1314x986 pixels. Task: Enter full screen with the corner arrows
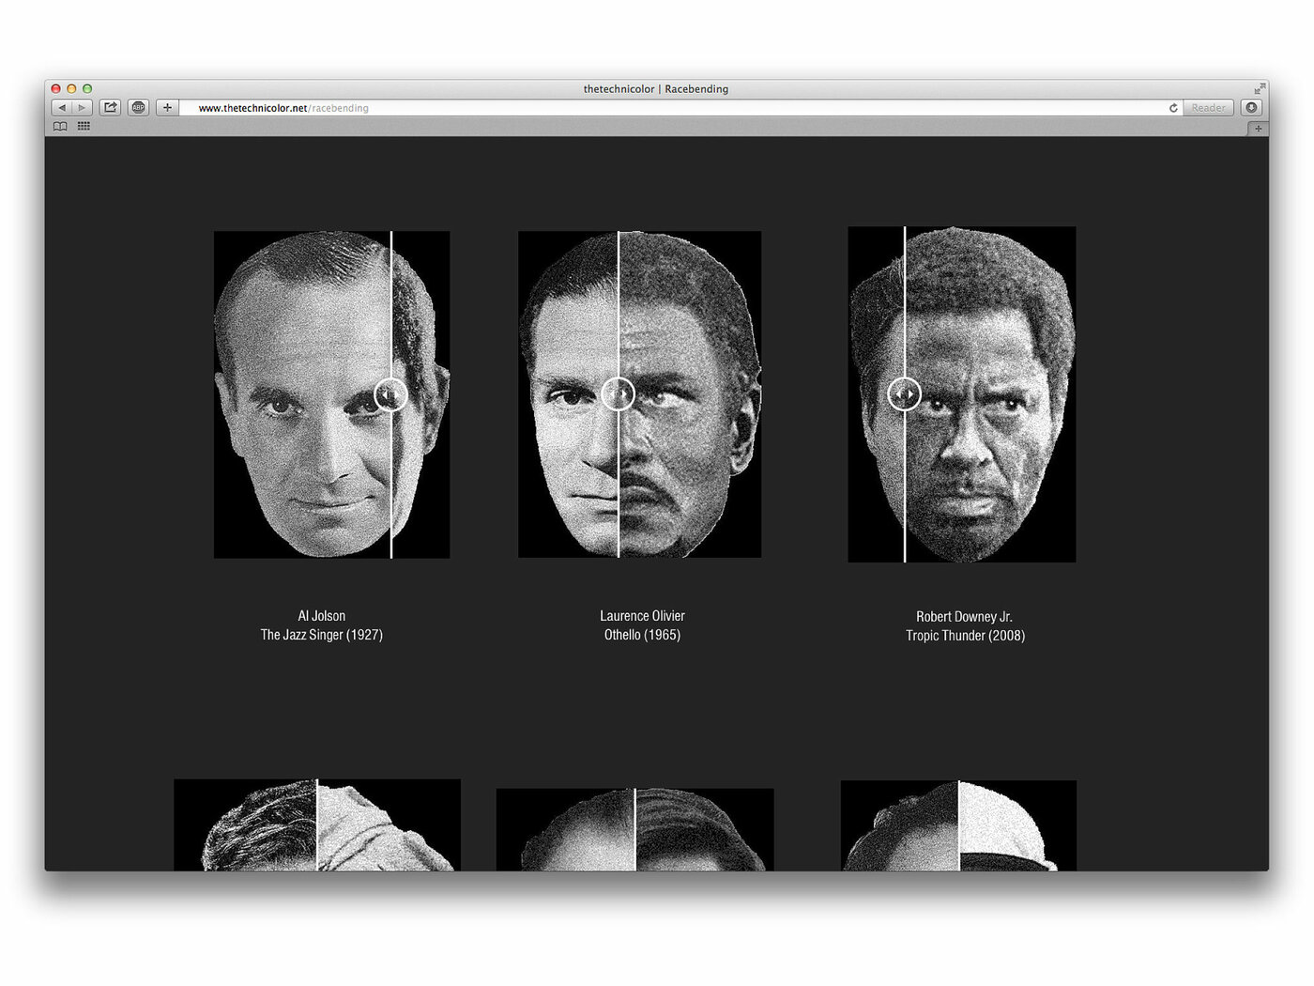[x=1259, y=89]
